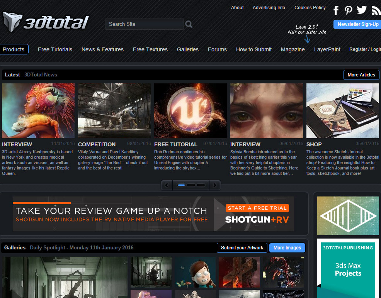Open Free Textures menu item

(150, 49)
